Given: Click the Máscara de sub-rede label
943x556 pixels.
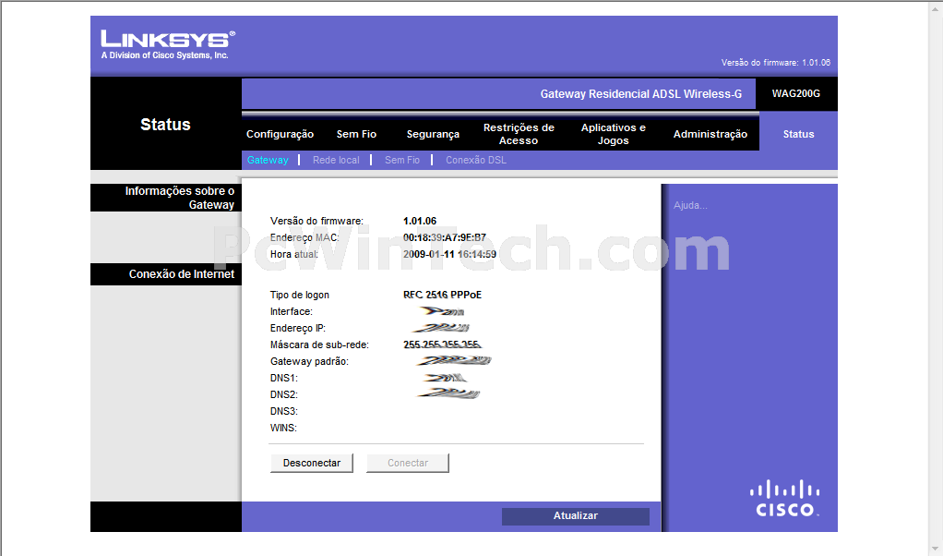Looking at the screenshot, I should pyautogui.click(x=319, y=344).
